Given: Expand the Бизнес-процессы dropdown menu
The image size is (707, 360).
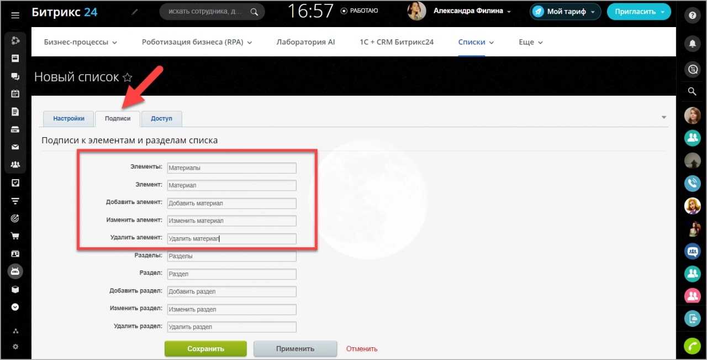Looking at the screenshot, I should 81,42.
